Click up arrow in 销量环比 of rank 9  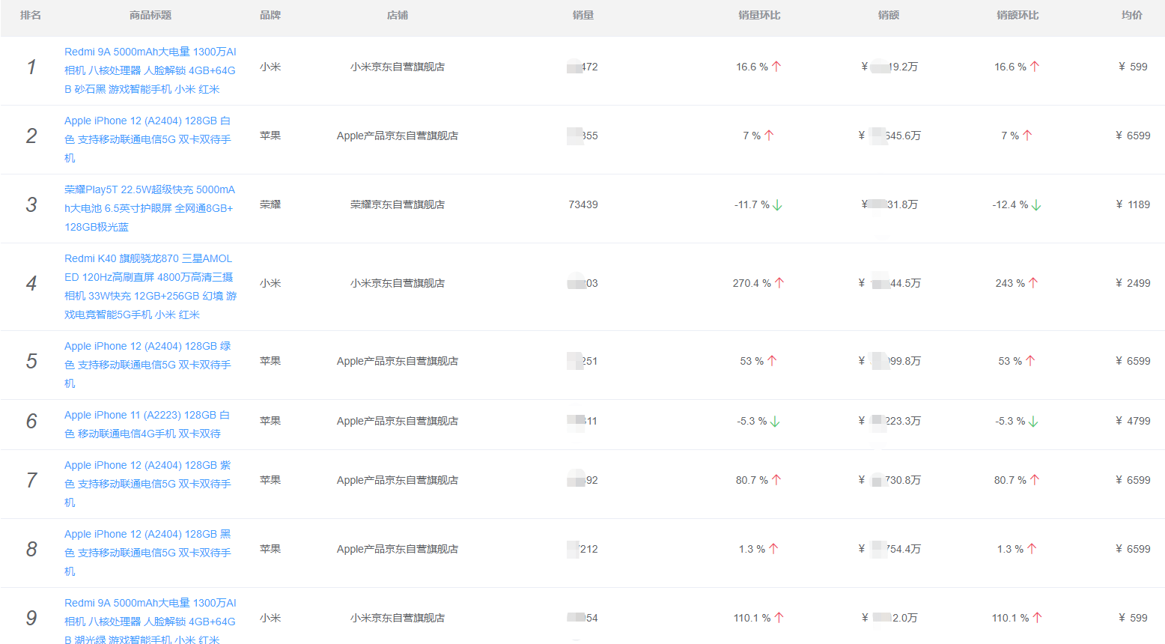click(x=779, y=618)
